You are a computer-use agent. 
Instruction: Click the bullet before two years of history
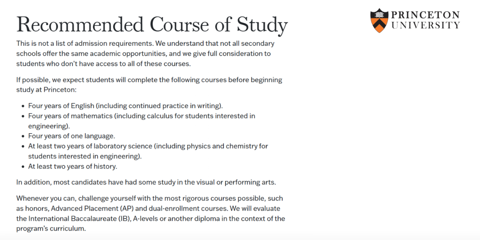coord(23,167)
